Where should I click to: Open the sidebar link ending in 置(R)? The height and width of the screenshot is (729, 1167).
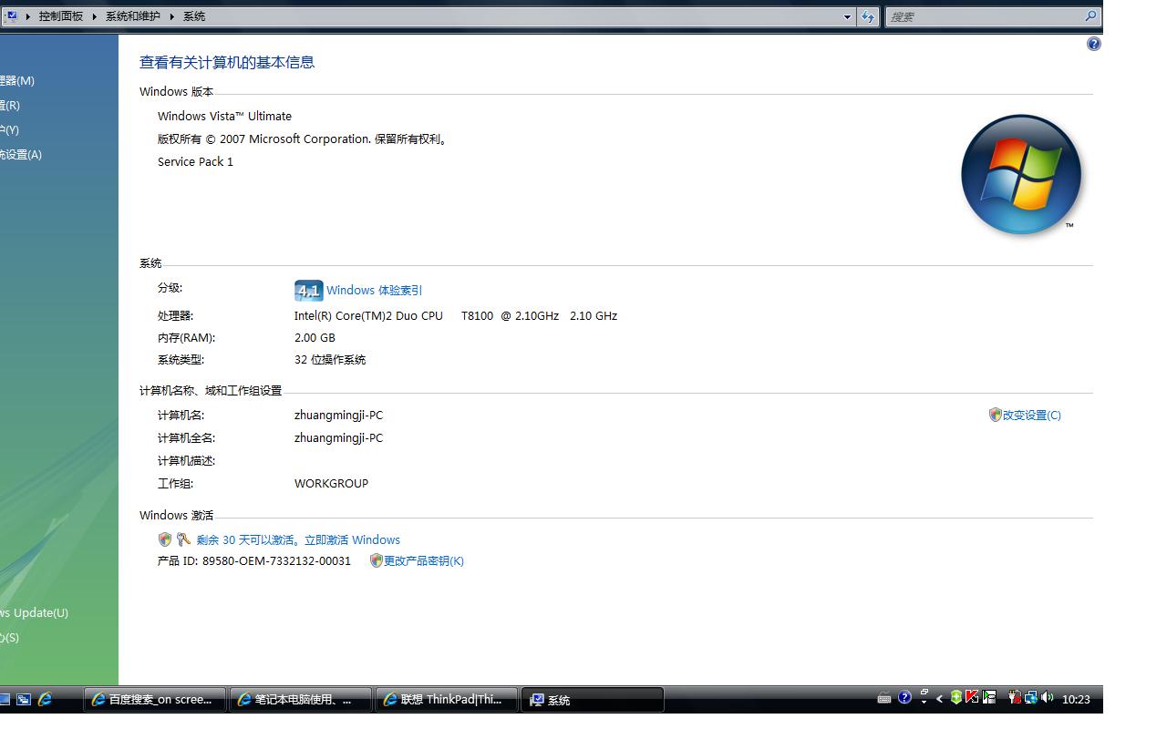point(10,105)
